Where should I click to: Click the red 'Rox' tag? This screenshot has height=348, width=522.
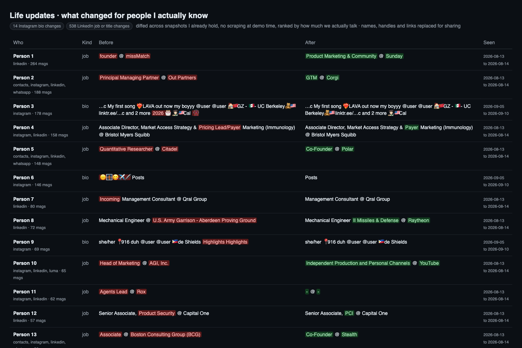pyautogui.click(x=141, y=292)
